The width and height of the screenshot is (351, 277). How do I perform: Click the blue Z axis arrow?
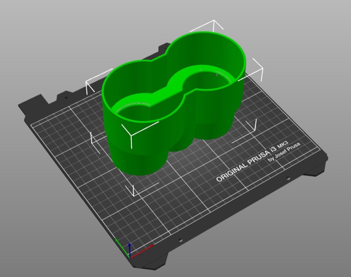tap(130, 250)
